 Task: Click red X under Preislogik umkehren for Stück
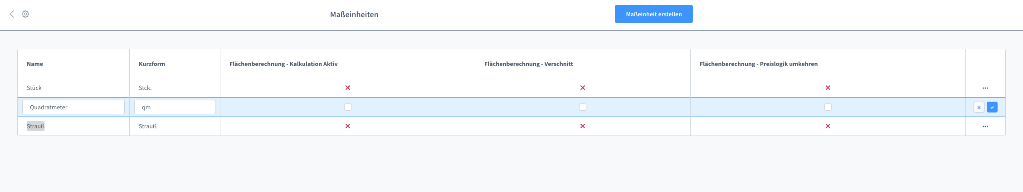[828, 88]
